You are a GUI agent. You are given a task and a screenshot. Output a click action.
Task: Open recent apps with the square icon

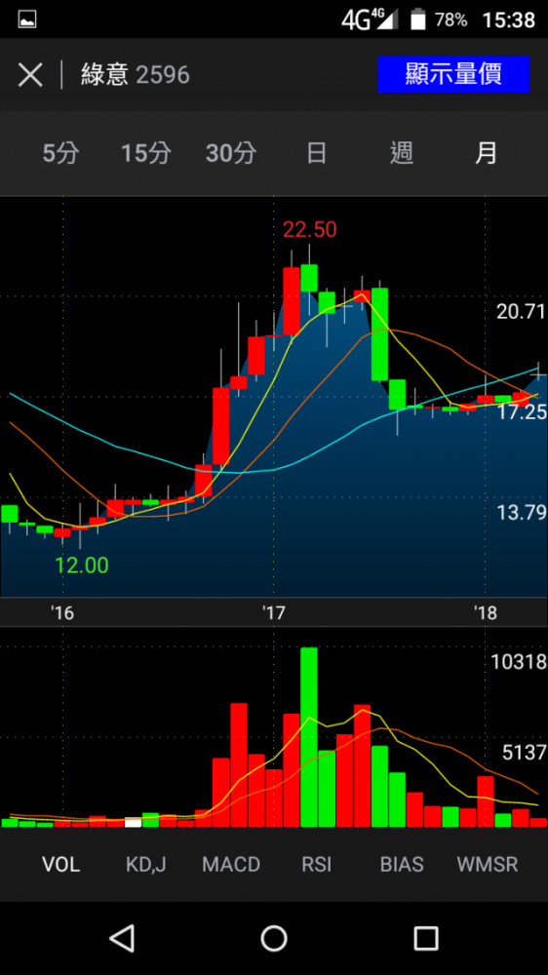pos(426,938)
